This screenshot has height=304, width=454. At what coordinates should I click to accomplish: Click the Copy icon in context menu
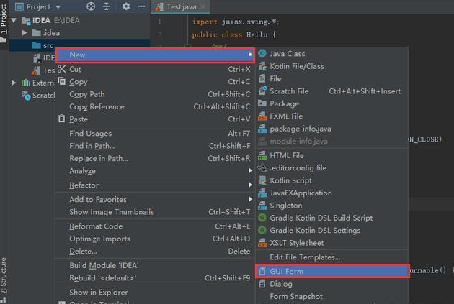(x=62, y=82)
